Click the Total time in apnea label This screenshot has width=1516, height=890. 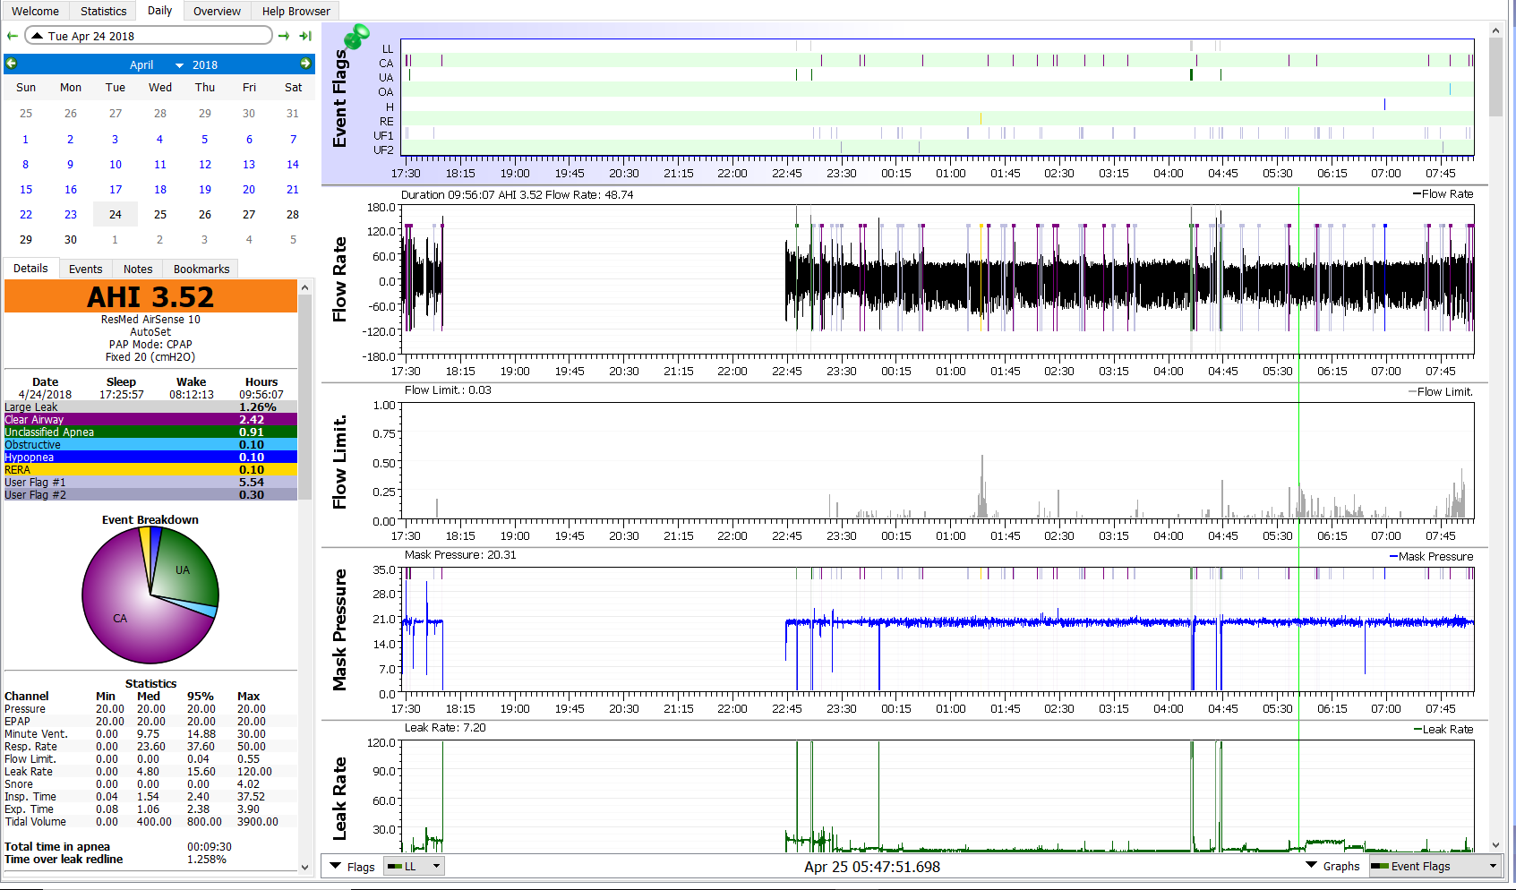57,846
